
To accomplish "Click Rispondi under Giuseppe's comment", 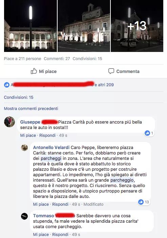I will coord(47,135).
